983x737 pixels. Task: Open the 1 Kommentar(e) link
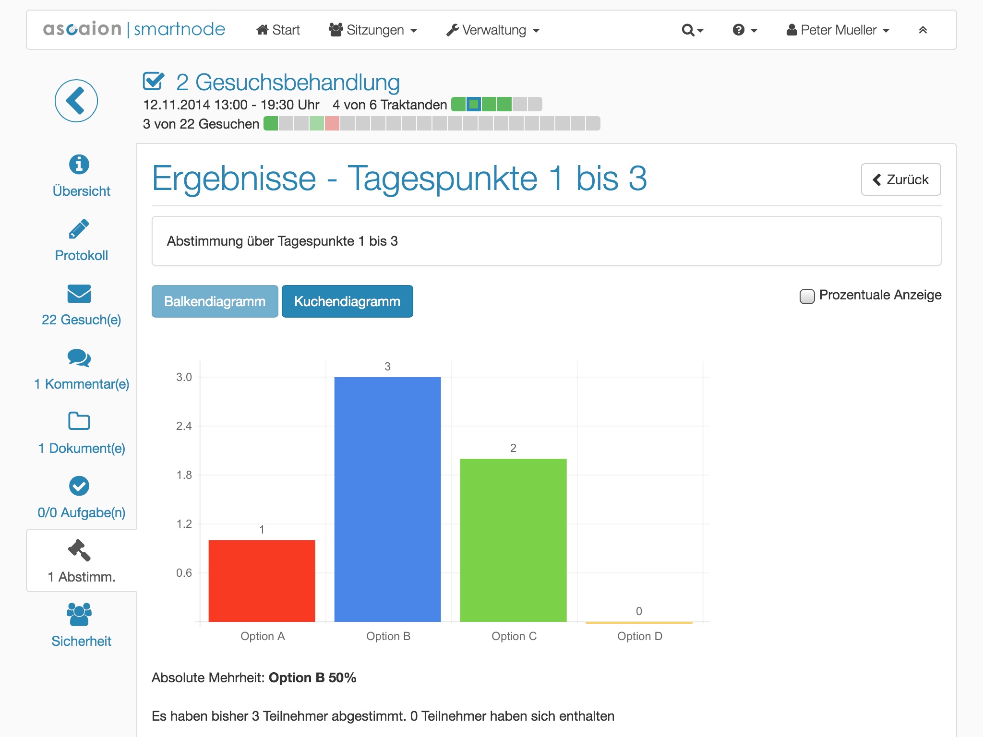(x=82, y=384)
